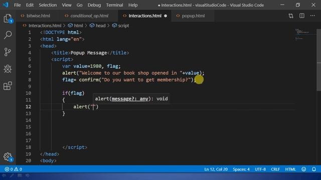Screen dimensions: 321x180
Task: Click the unsaved dot on Interactions.html tab
Action: pos(166,15)
